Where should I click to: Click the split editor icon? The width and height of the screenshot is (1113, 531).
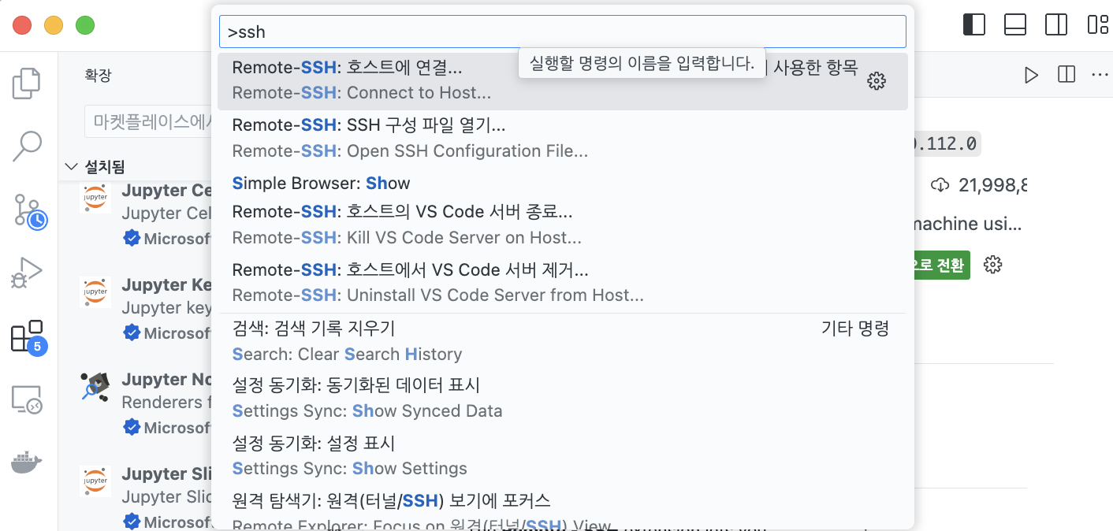tap(1066, 75)
